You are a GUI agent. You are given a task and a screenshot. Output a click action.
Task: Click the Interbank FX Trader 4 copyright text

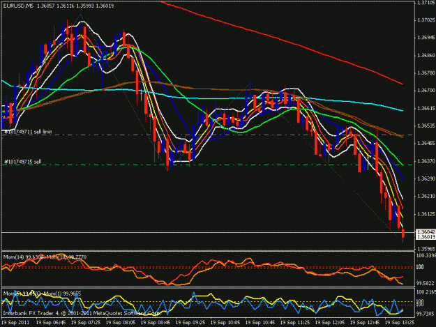(x=82, y=313)
